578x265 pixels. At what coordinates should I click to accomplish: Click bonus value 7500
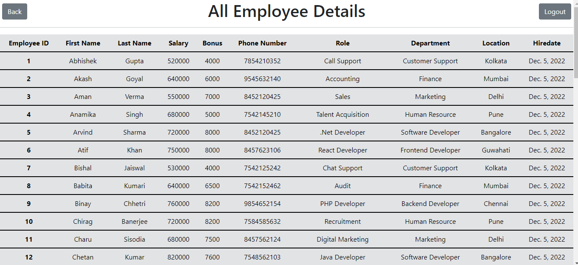pyautogui.click(x=212, y=240)
